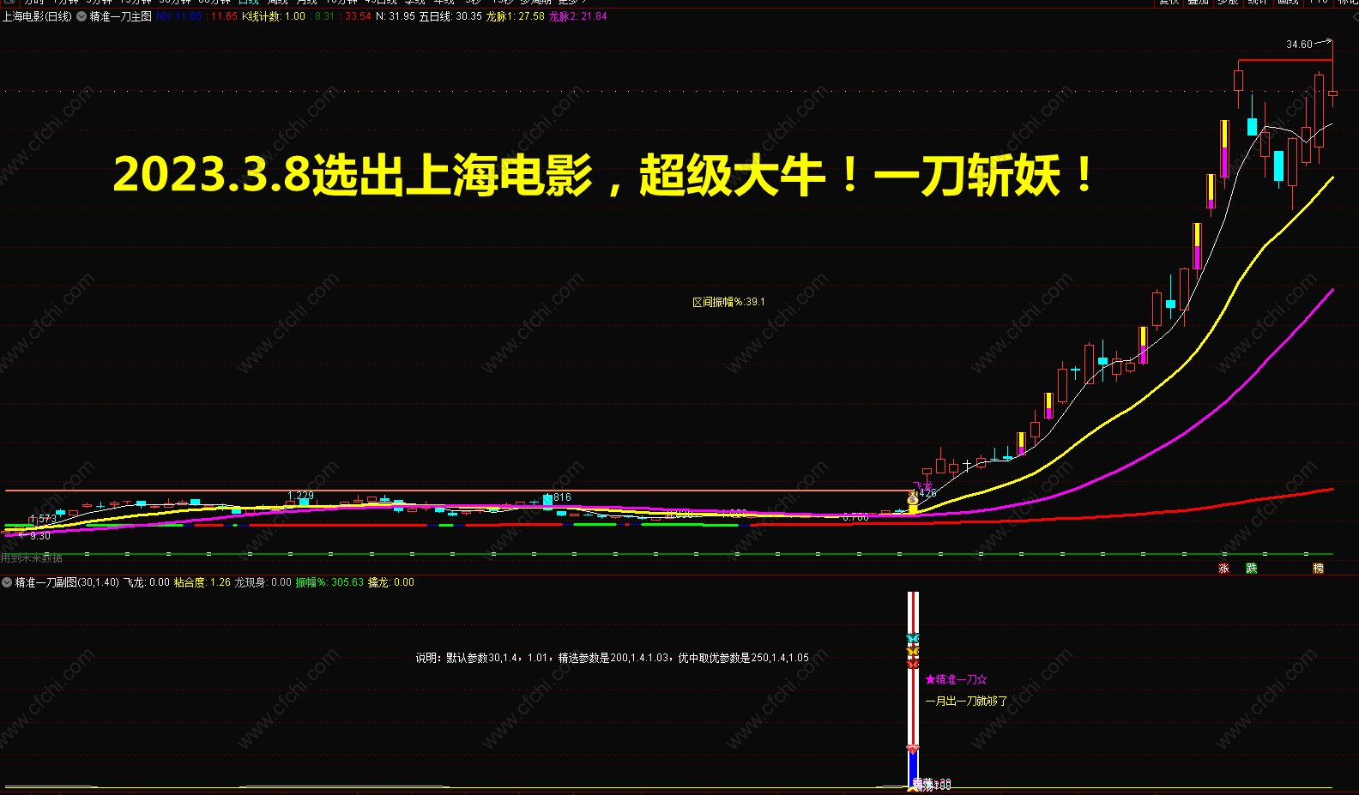Click the 五日线: 30.35 readout
This screenshot has height=795, width=1359.
coord(450,16)
